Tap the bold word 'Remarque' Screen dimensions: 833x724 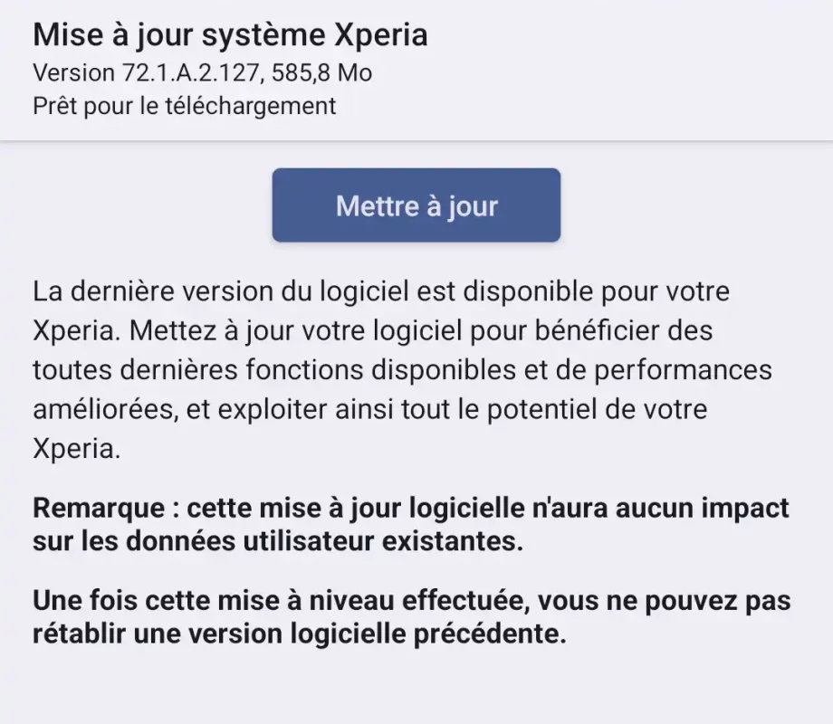98,507
